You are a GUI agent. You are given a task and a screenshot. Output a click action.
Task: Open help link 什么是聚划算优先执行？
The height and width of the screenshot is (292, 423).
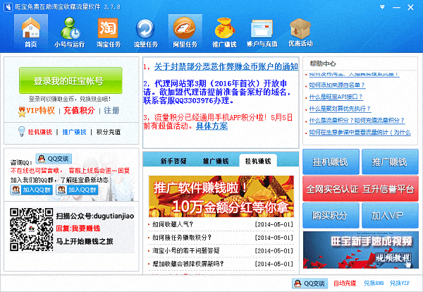pos(340,109)
